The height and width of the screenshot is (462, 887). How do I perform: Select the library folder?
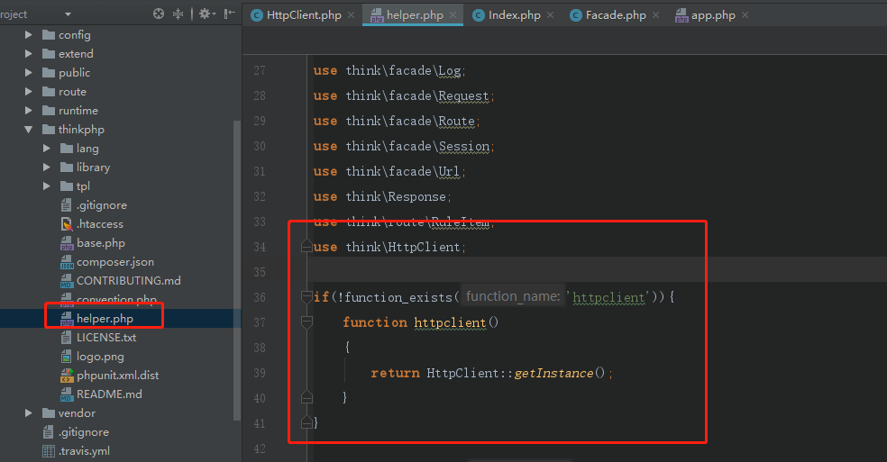click(86, 168)
